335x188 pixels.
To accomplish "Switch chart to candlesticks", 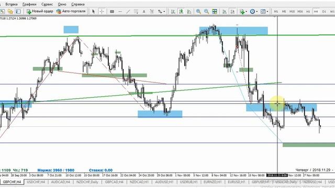I will pyautogui.click(x=181, y=11).
